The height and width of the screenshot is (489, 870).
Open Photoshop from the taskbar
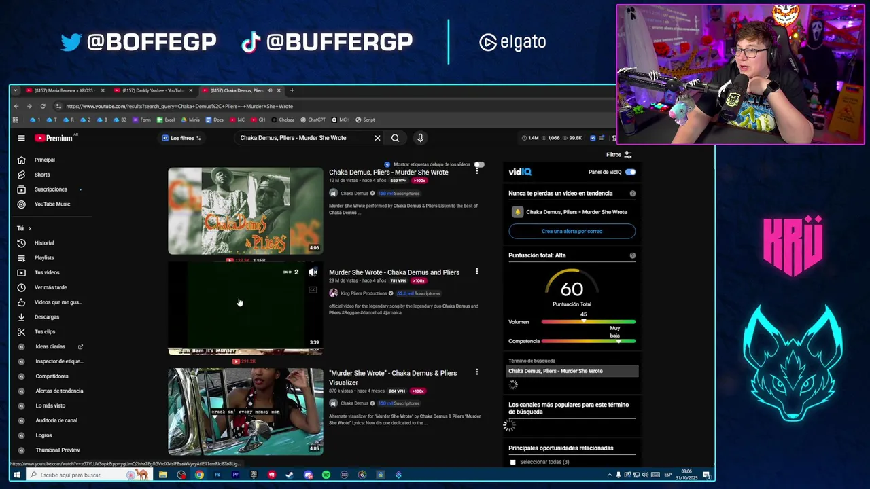point(217,475)
